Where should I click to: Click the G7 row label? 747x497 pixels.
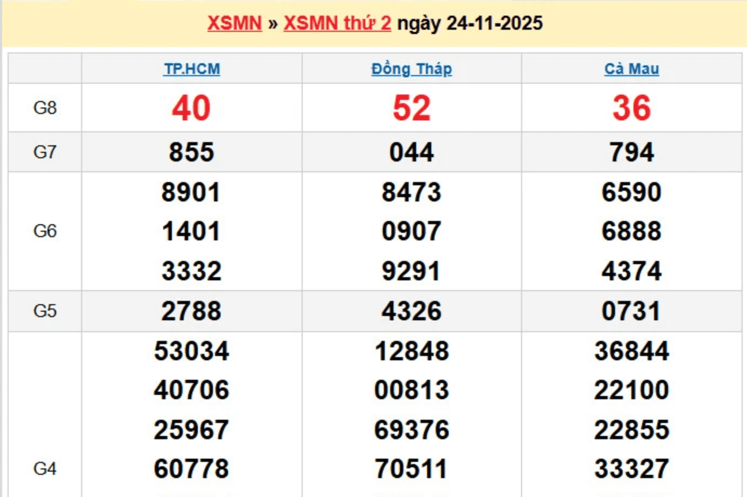point(45,152)
